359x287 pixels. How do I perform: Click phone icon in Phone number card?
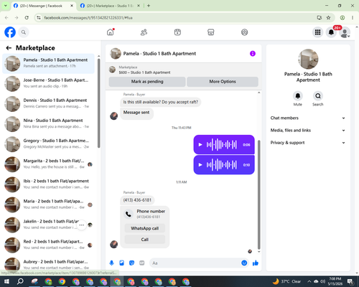tap(129, 214)
